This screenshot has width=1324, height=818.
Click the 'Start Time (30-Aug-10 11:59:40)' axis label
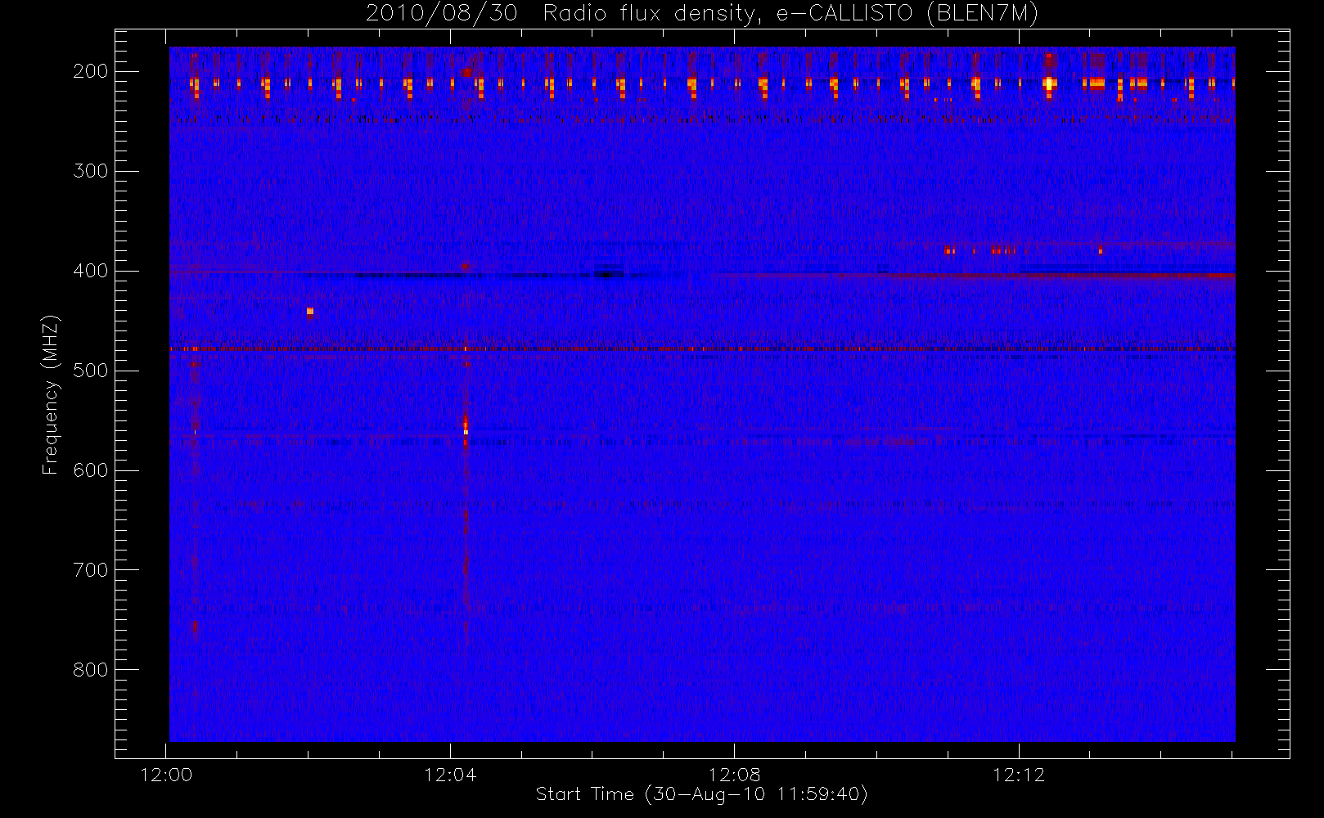pos(701,794)
